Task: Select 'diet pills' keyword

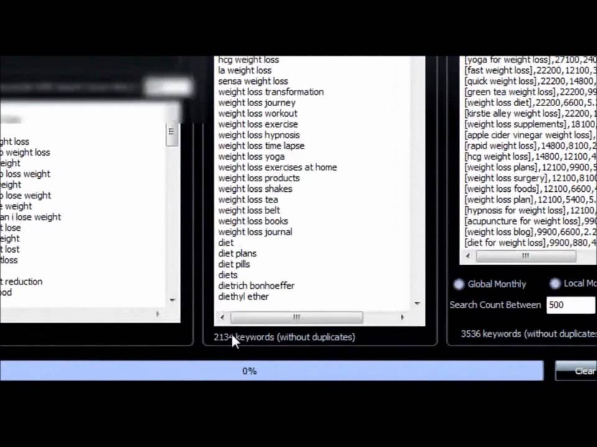Action: (234, 264)
